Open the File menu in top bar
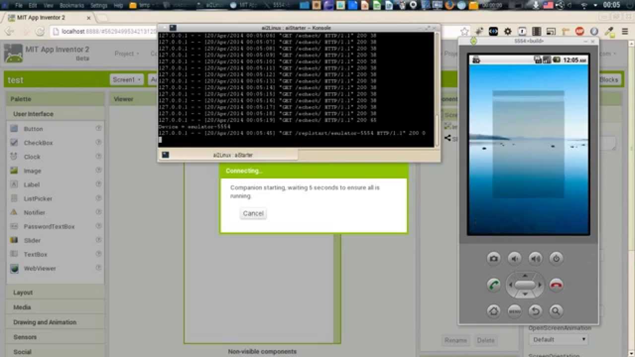635x357 pixels. 18,5
